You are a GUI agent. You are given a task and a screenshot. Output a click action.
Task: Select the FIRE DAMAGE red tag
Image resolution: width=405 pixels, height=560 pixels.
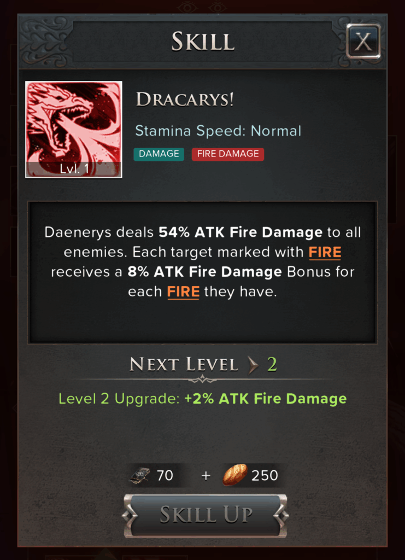point(228,154)
